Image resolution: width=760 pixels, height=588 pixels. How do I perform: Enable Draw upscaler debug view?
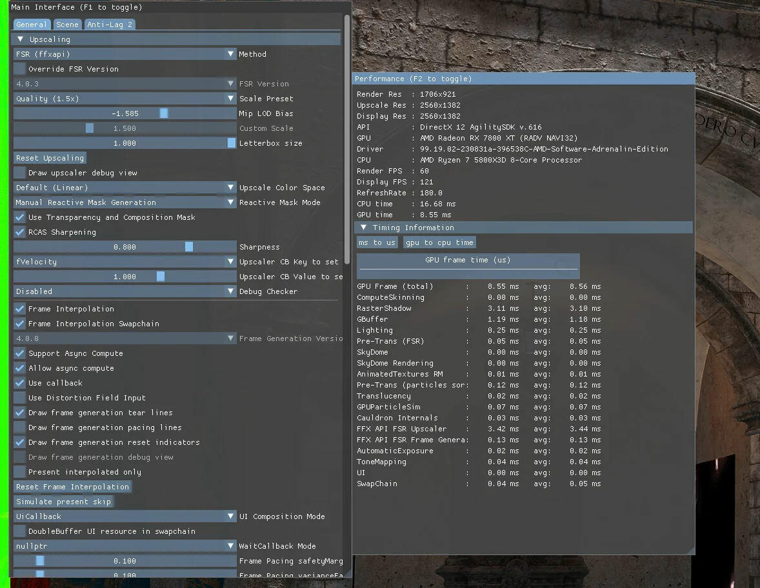tap(20, 173)
